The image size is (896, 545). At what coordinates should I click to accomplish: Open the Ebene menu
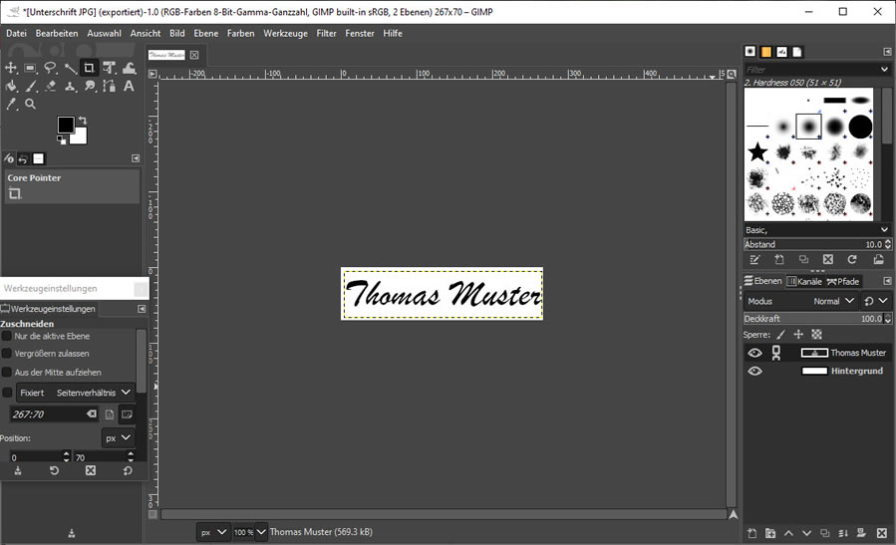pos(205,33)
